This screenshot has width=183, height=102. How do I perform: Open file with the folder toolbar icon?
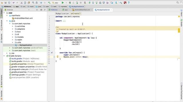click(2, 3)
